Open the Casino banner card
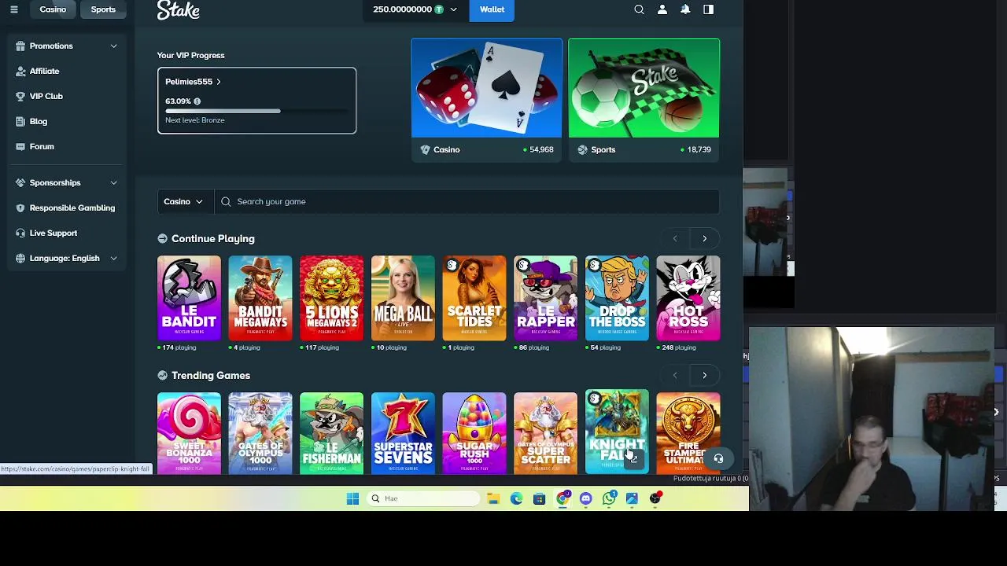1007x566 pixels. [486, 99]
